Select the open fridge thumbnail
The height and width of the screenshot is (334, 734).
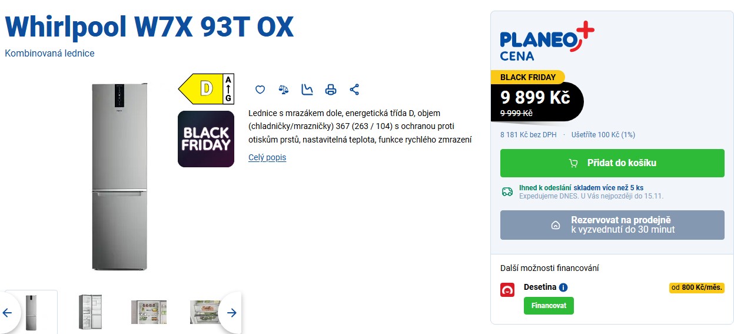tap(91, 312)
